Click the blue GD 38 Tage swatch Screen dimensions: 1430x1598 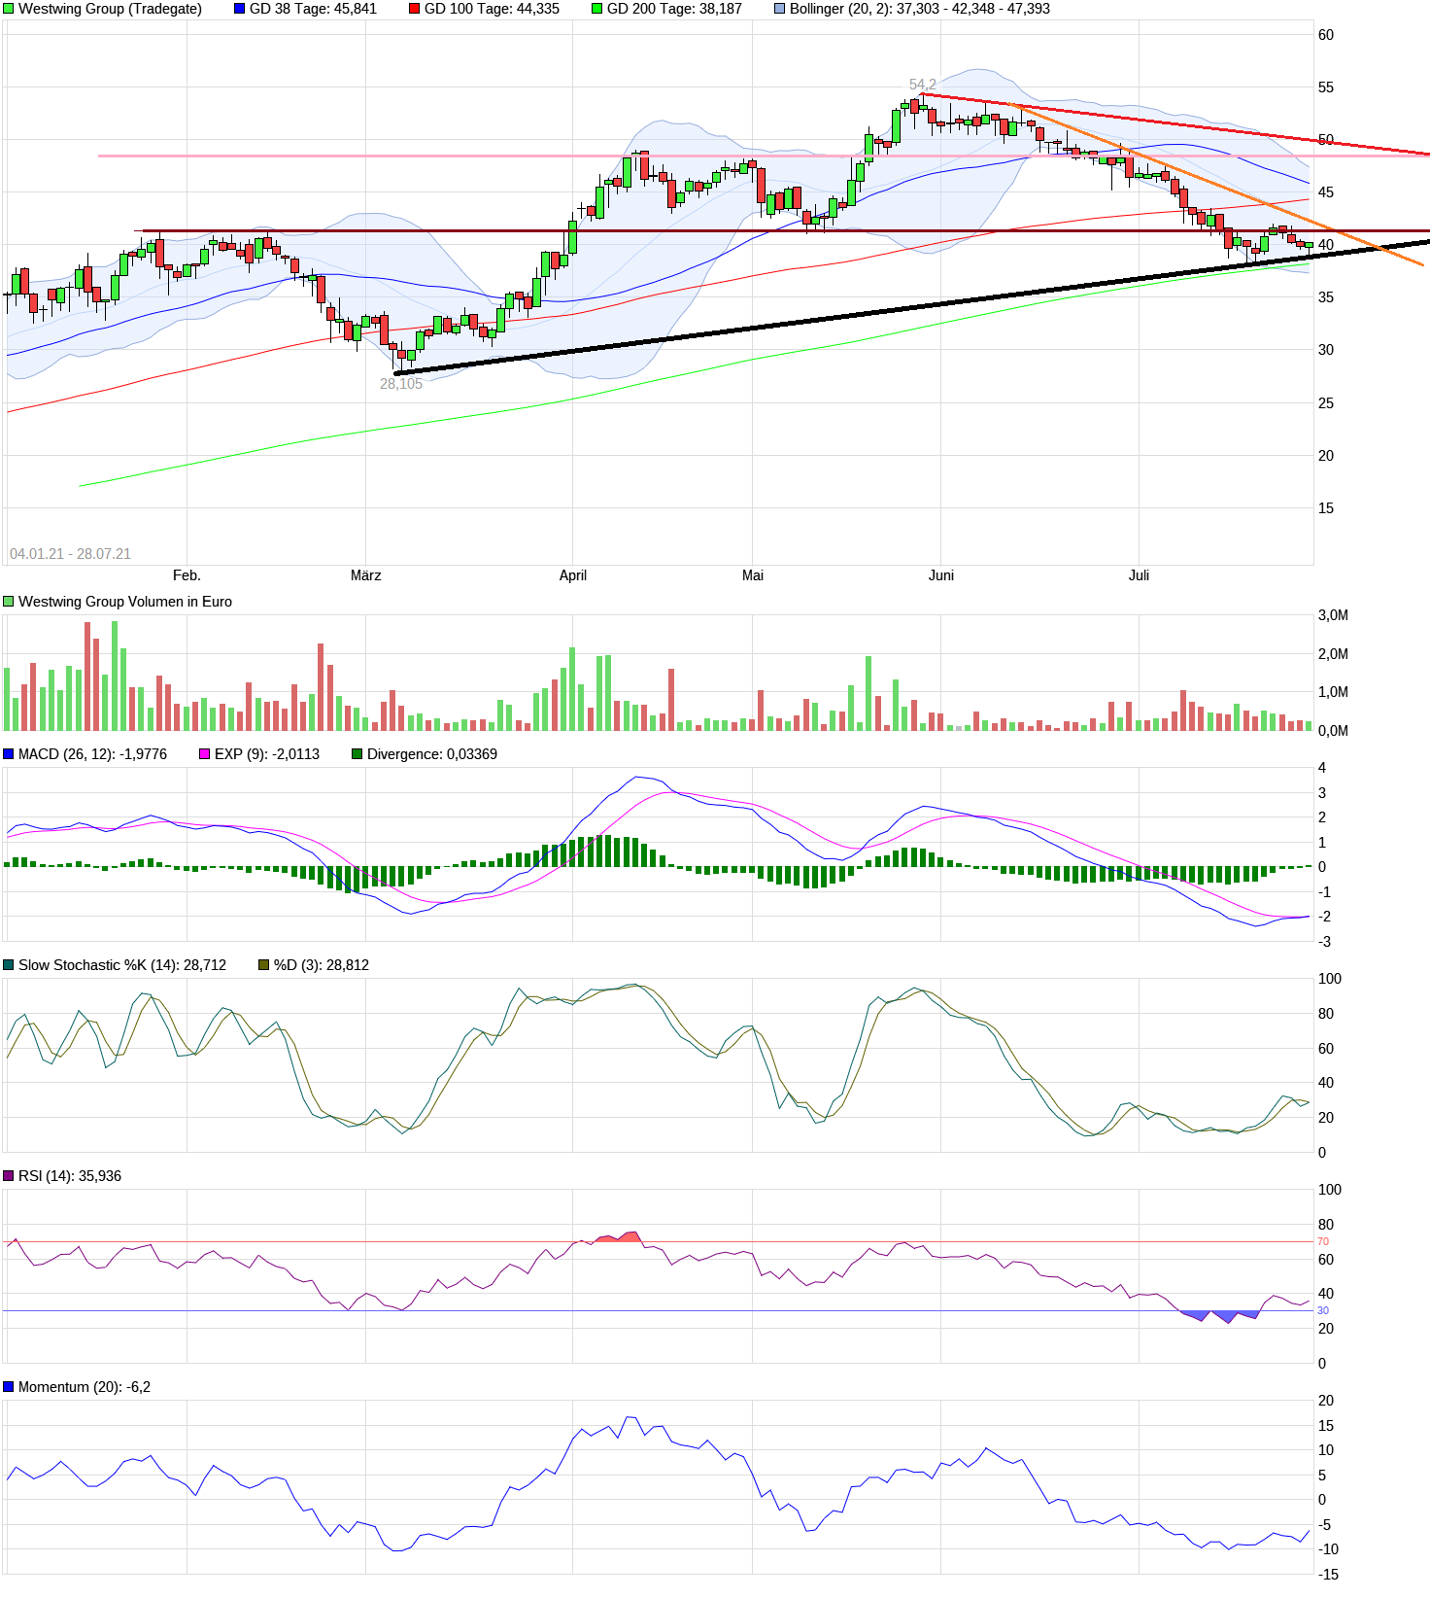240,9
